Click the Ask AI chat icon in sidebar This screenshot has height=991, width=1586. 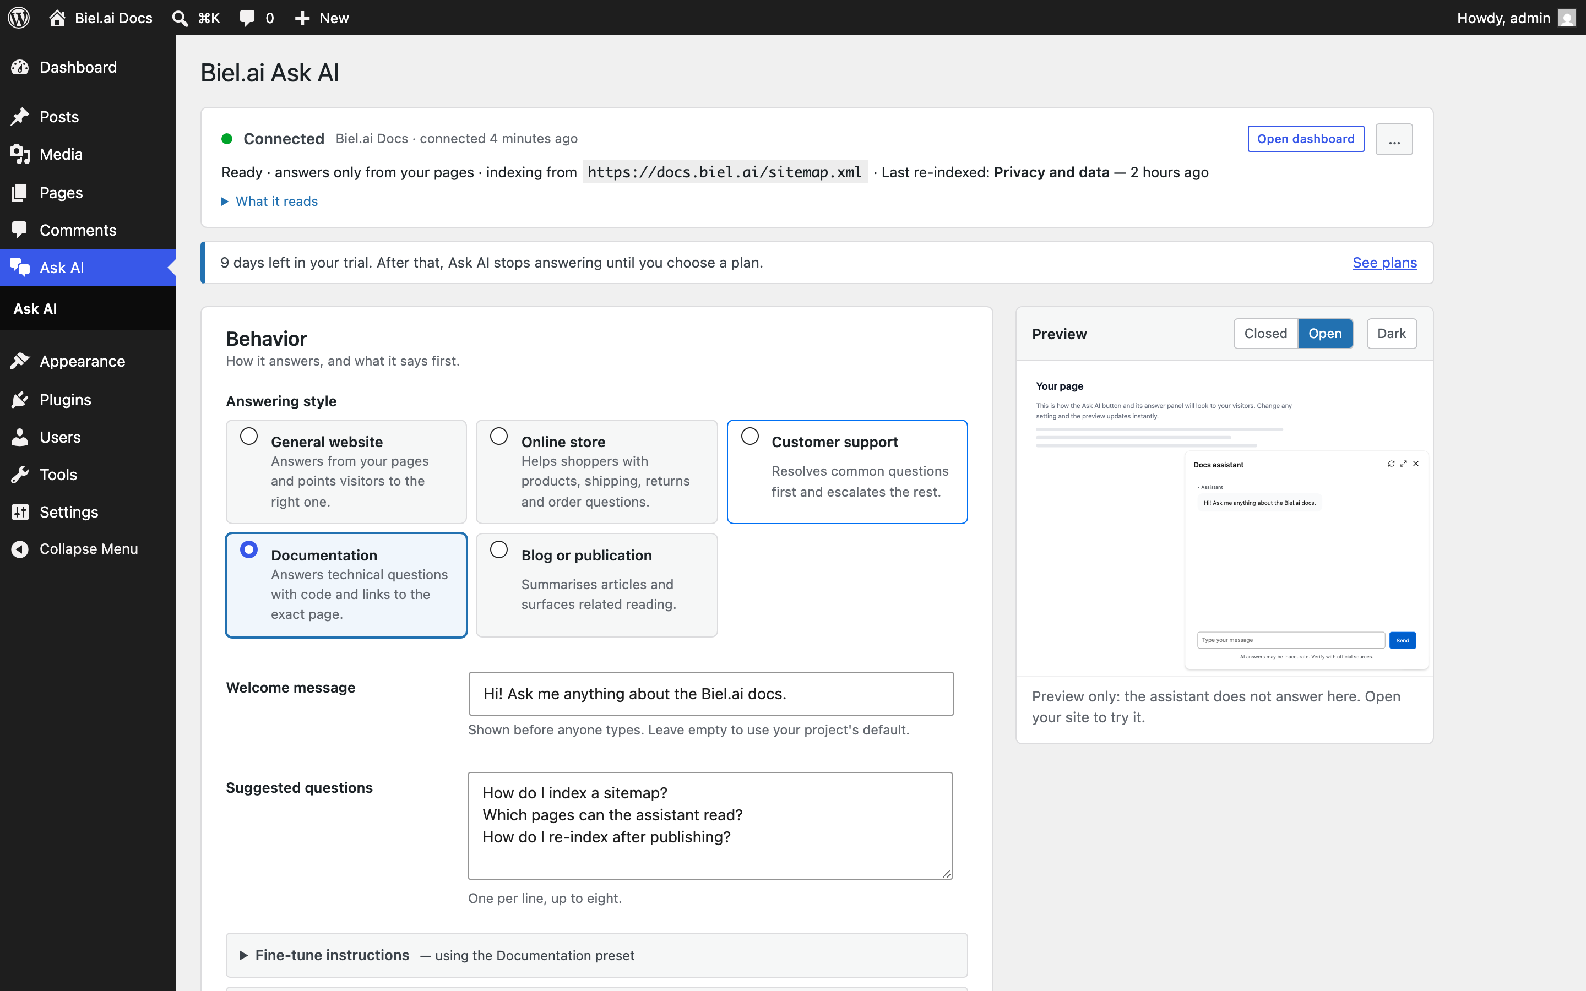tap(20, 267)
